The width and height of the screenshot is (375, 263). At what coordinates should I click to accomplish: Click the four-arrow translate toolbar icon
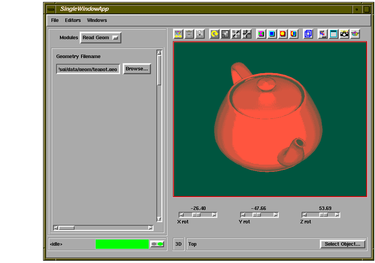pyautogui.click(x=236, y=34)
